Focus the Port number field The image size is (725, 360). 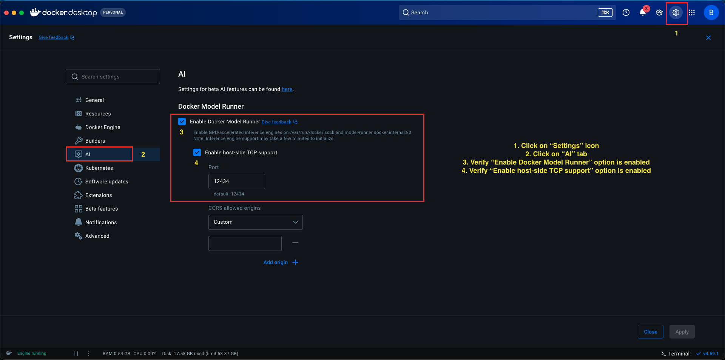[236, 182]
